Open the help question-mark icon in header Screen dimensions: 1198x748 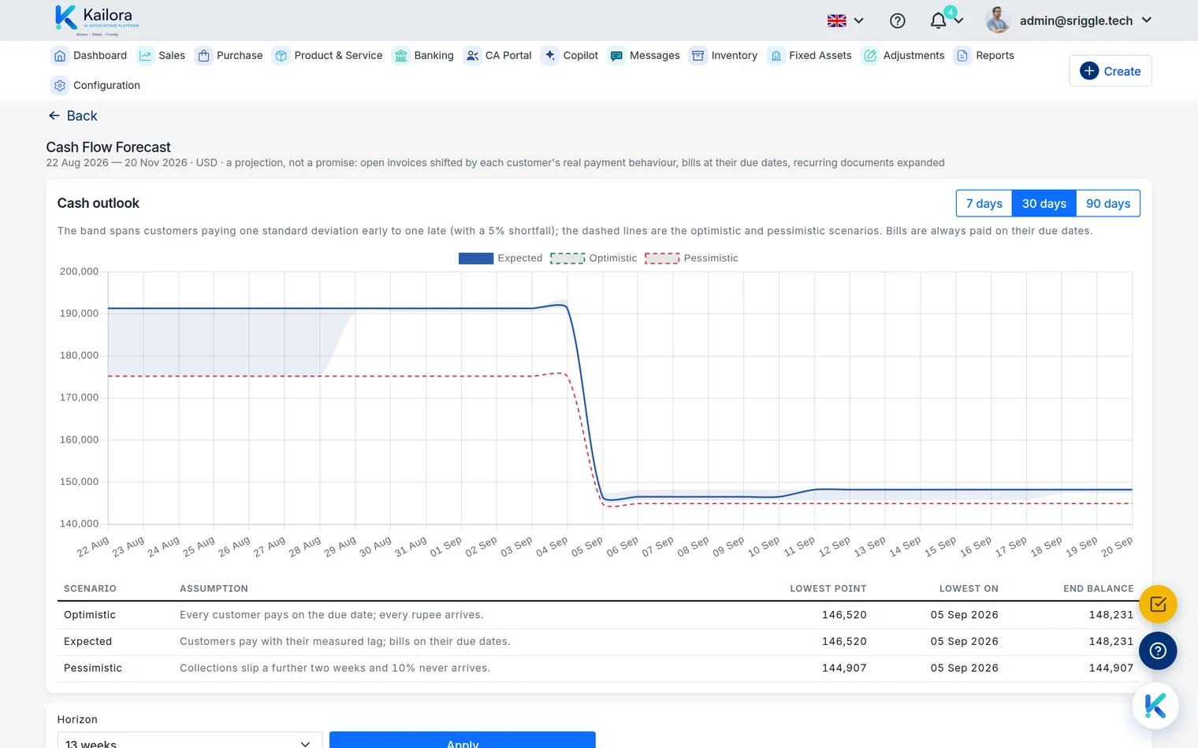click(x=898, y=21)
